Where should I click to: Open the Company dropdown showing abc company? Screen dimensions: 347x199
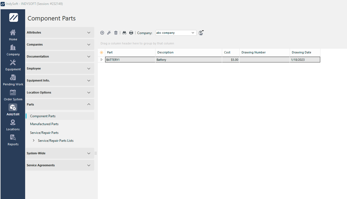pyautogui.click(x=176, y=33)
